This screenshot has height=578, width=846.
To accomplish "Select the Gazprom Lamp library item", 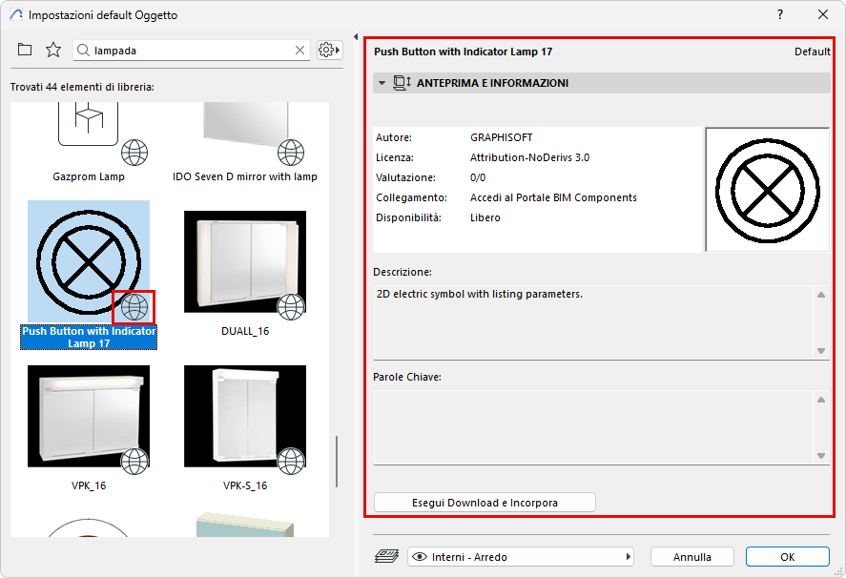I will point(89,141).
